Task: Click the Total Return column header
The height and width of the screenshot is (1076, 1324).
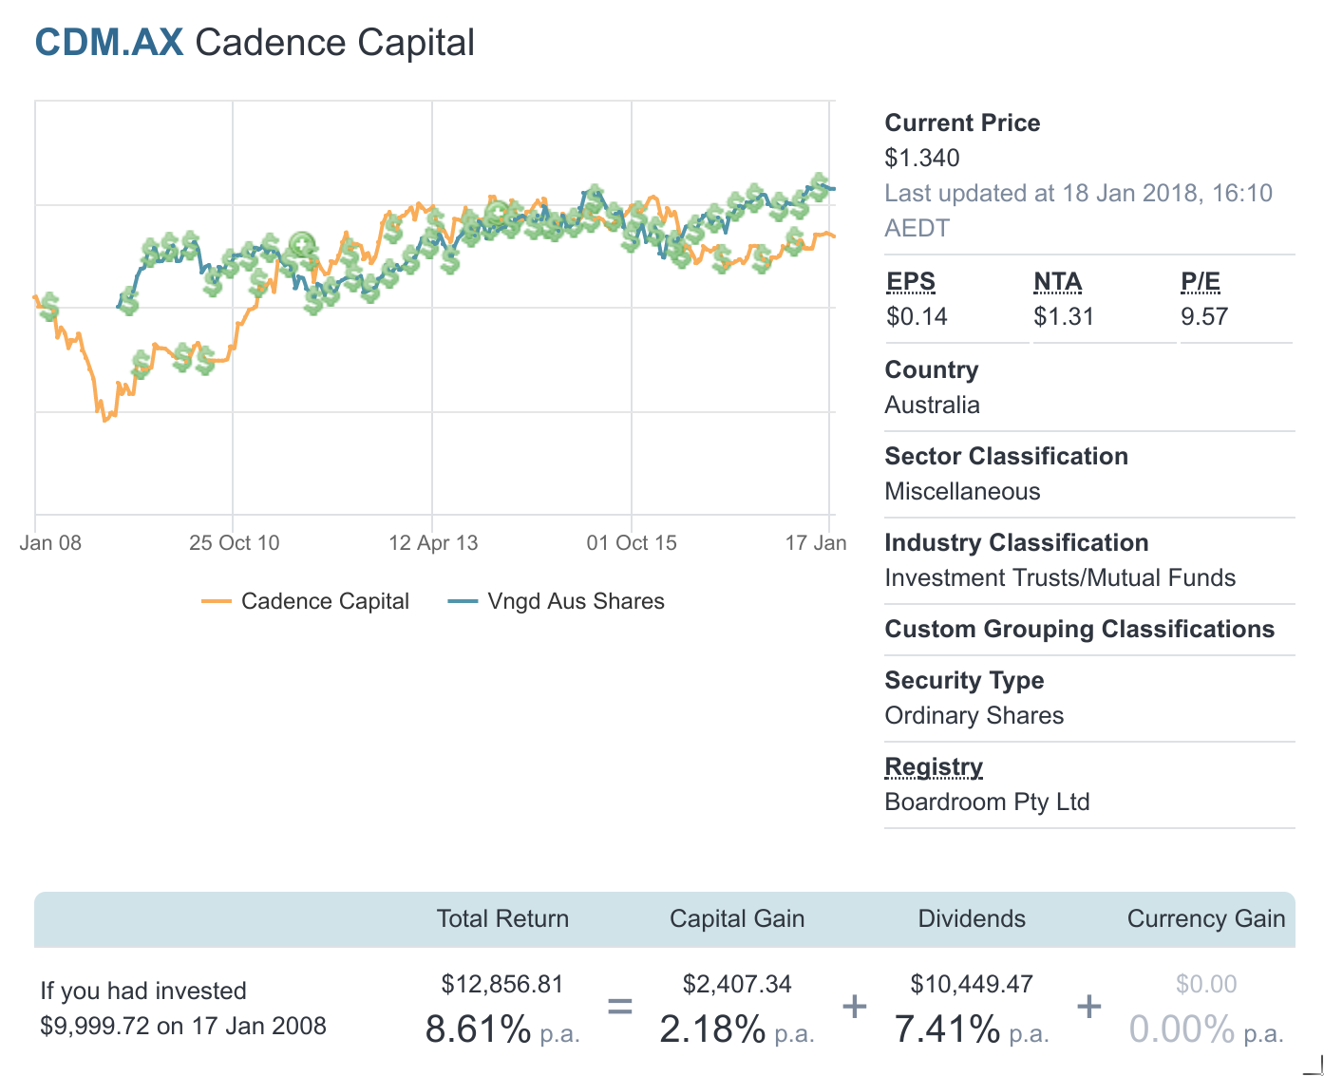Action: [x=502, y=918]
